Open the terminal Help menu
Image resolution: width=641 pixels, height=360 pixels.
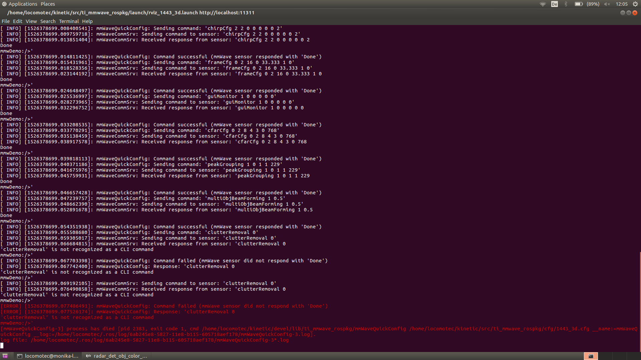(87, 21)
